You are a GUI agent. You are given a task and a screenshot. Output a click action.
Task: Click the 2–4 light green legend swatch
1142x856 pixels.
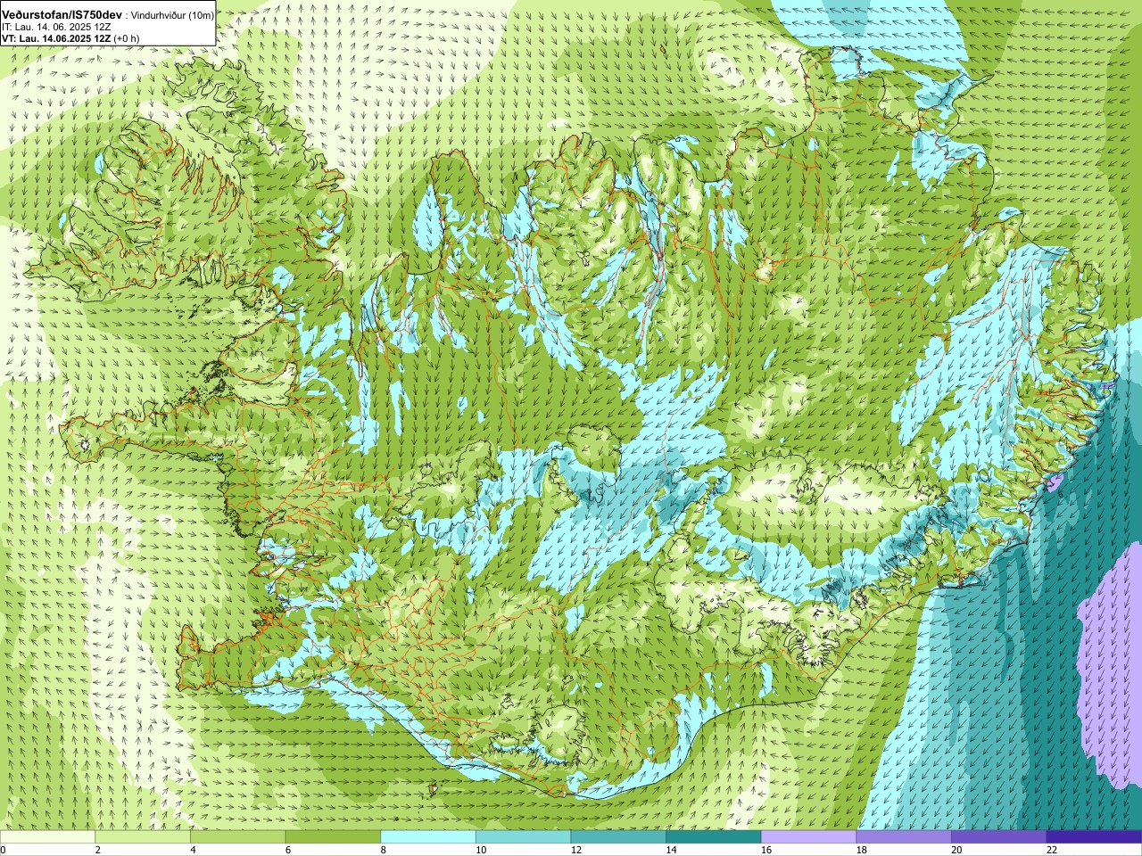coord(143,837)
